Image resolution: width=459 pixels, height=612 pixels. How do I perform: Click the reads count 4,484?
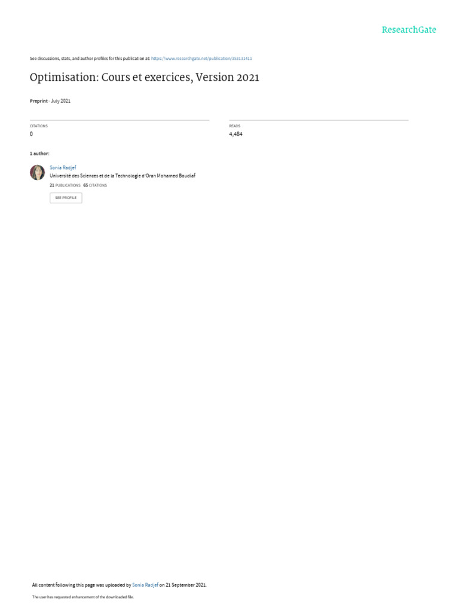[235, 134]
